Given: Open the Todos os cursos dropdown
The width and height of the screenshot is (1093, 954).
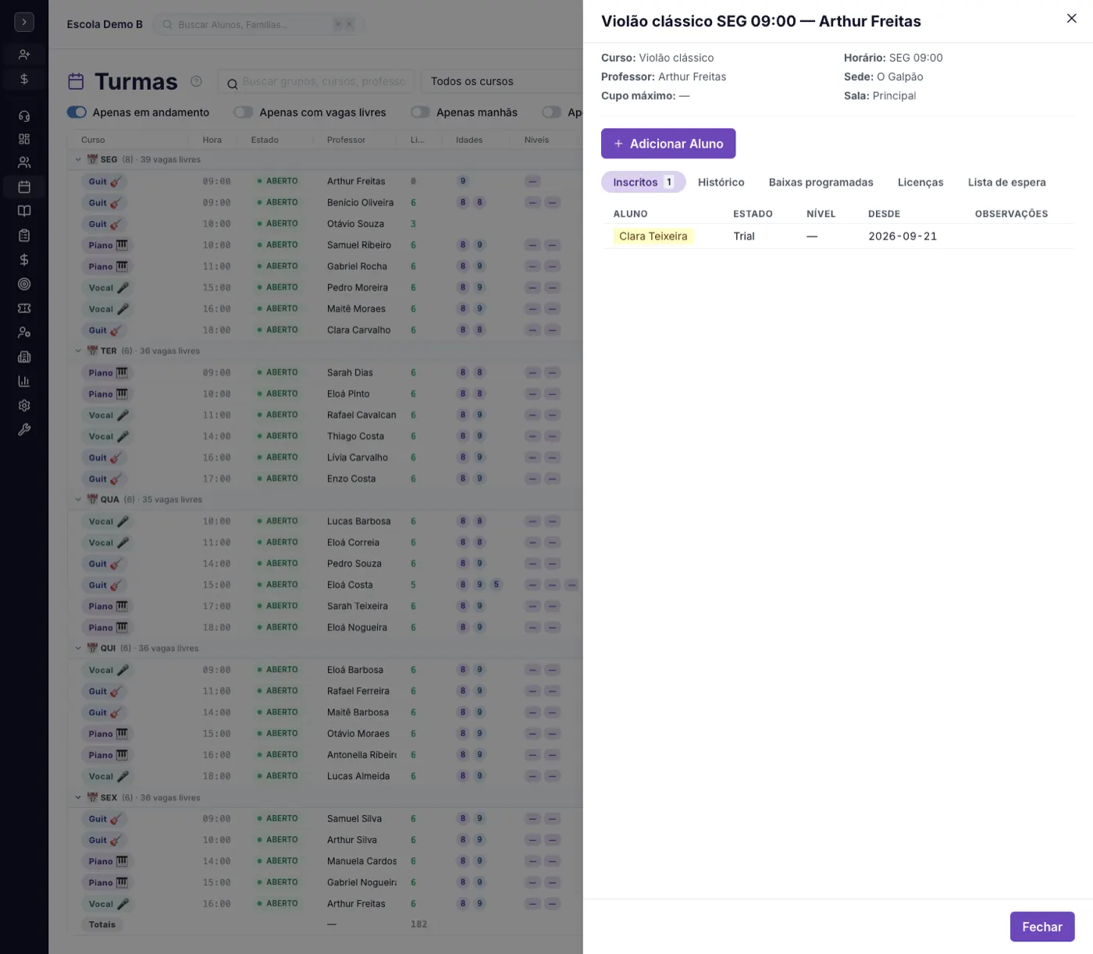Looking at the screenshot, I should coord(502,81).
